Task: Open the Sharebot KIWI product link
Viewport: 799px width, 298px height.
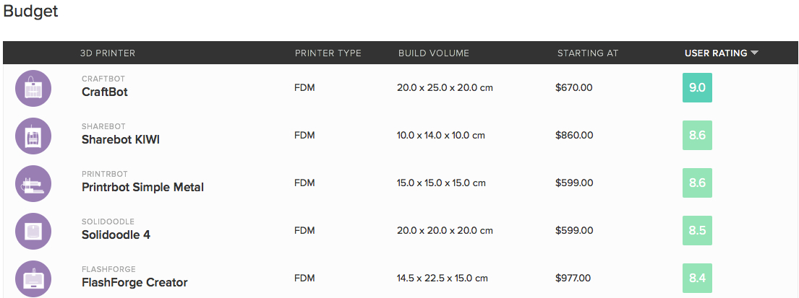Action: coord(120,139)
